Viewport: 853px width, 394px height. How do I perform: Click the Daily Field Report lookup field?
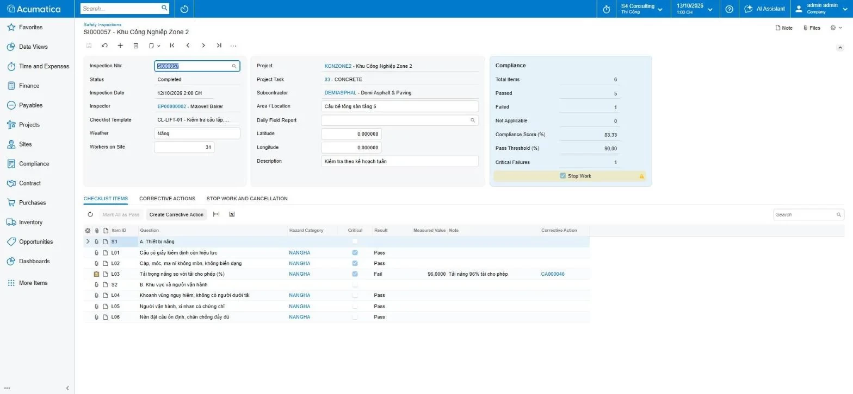[400, 120]
